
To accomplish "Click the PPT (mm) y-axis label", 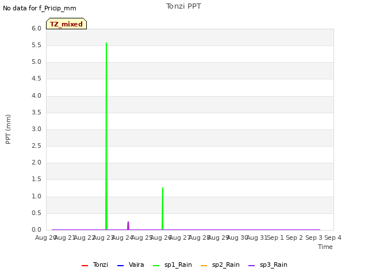I will coord(8,129).
